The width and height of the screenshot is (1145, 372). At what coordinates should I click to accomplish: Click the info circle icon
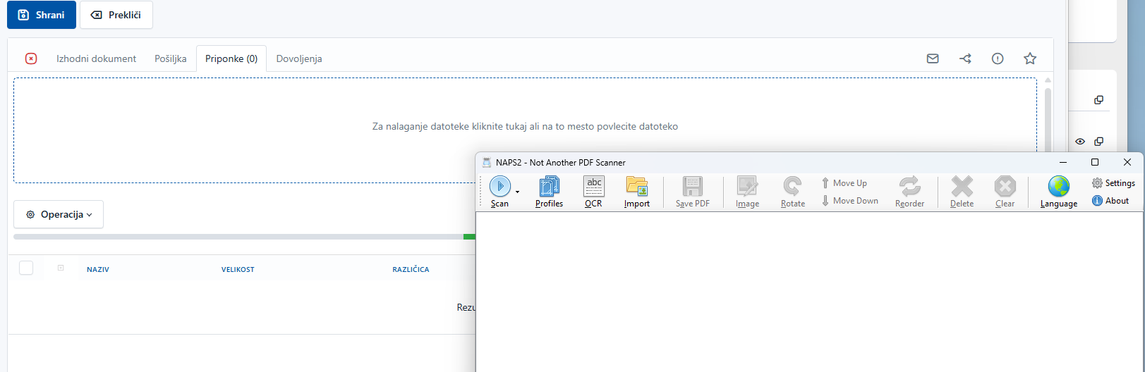coord(998,58)
